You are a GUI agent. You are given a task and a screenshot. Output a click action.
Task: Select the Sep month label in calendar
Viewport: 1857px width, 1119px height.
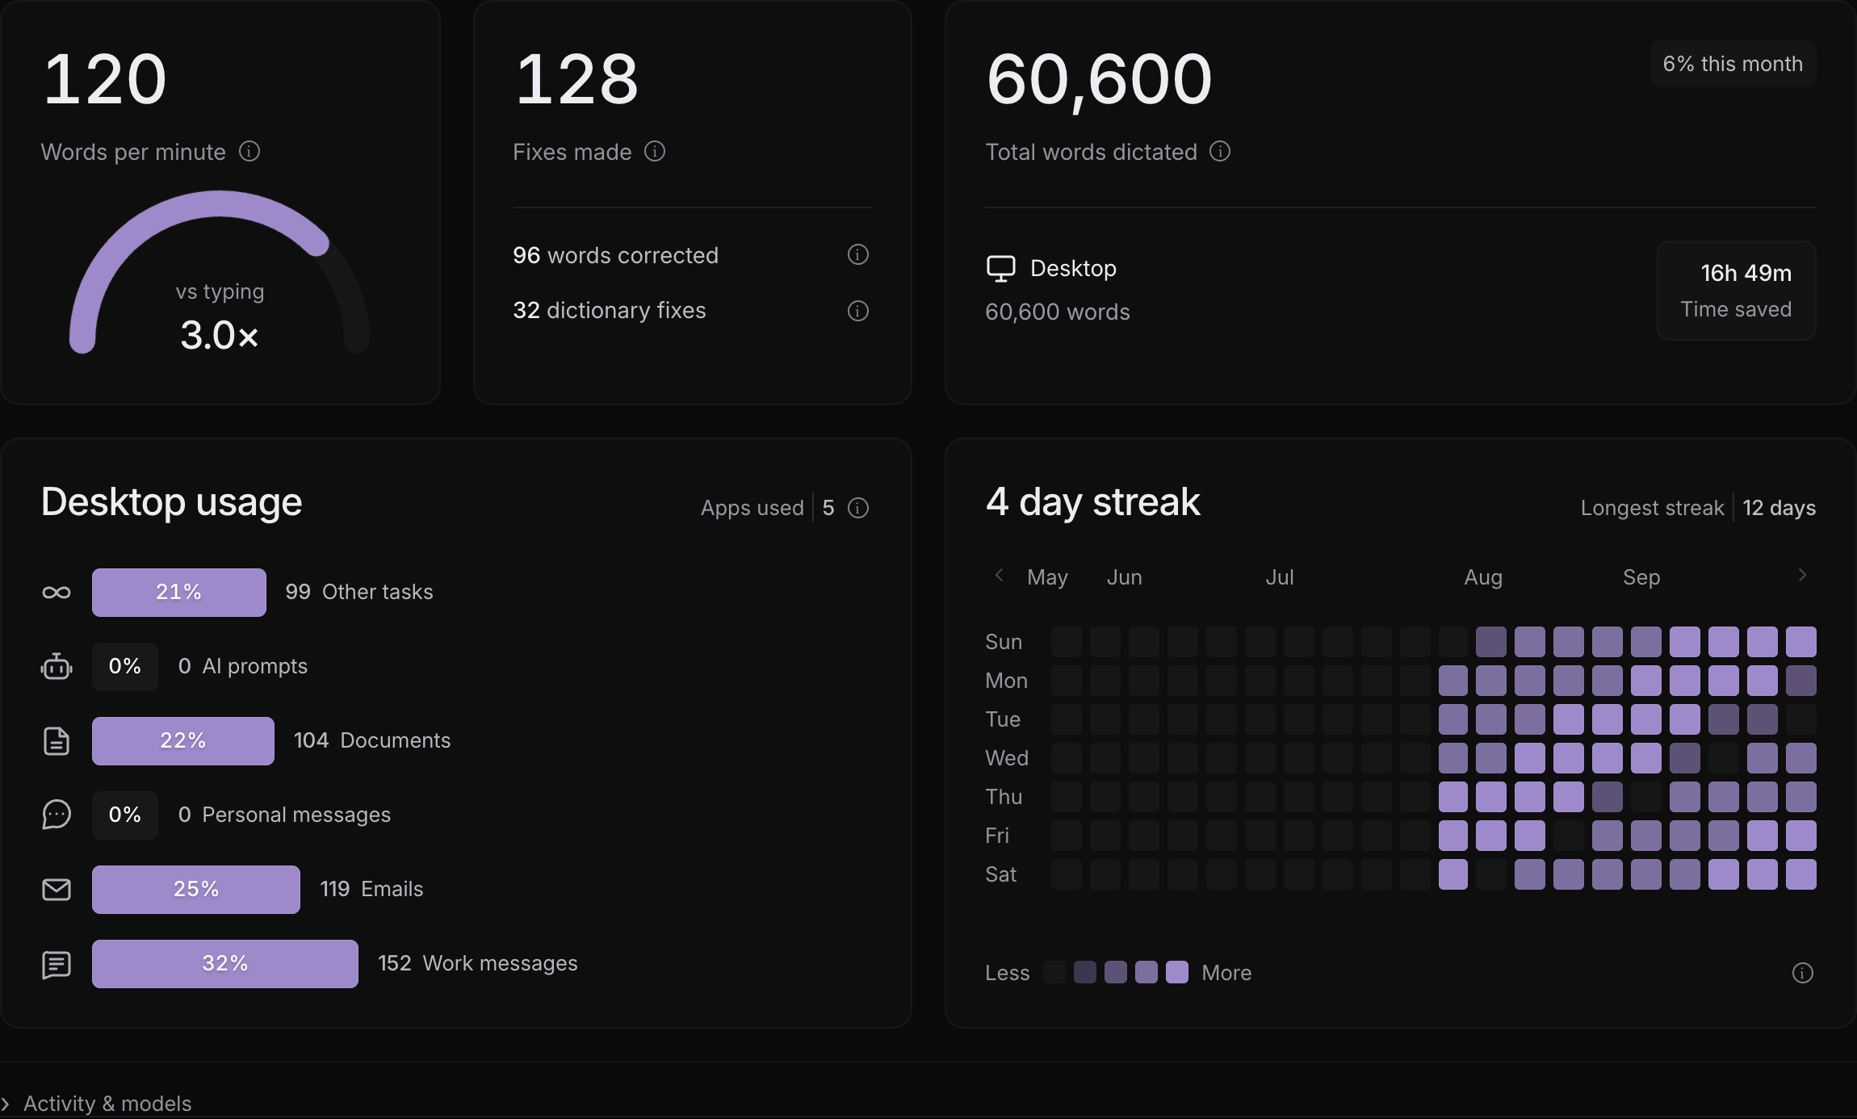pyautogui.click(x=1641, y=577)
